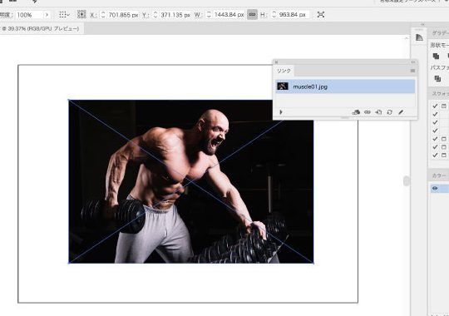The height and width of the screenshot is (316, 449).
Task: Click the dialog box icon beside the sixth checkmark
Action: tap(443, 147)
